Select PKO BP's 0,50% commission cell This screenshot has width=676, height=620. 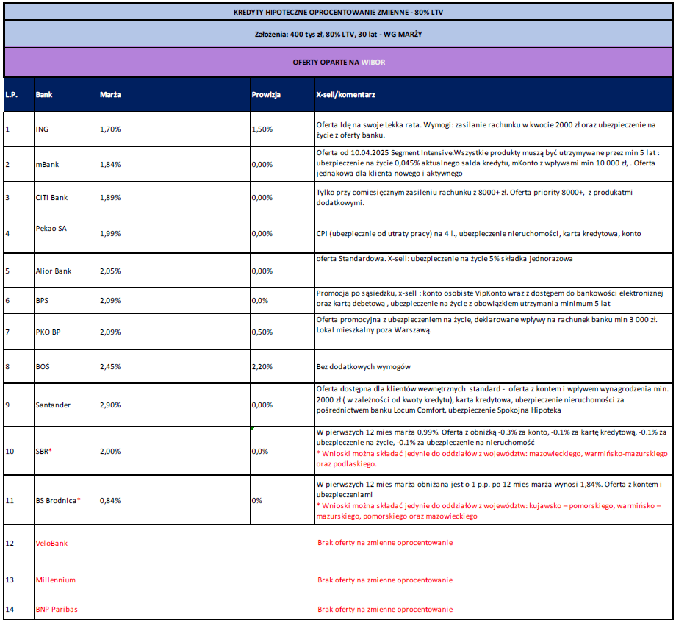pyautogui.click(x=262, y=332)
